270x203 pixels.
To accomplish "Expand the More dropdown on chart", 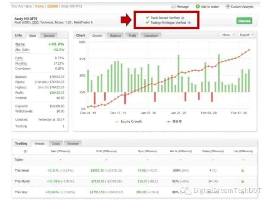I will [x=228, y=35].
